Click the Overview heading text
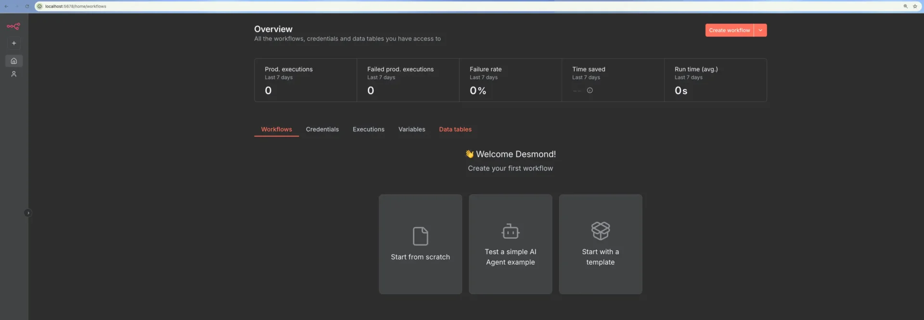 (x=273, y=29)
